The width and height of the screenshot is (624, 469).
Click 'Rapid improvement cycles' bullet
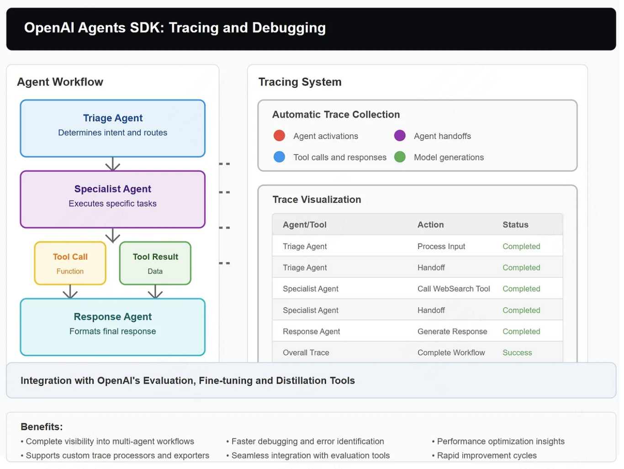[x=484, y=455]
